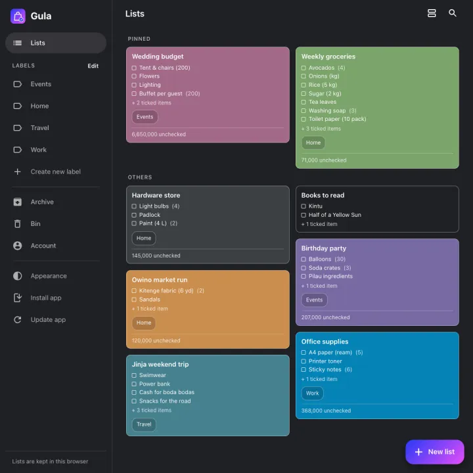Click the Install app menu label

(46, 298)
